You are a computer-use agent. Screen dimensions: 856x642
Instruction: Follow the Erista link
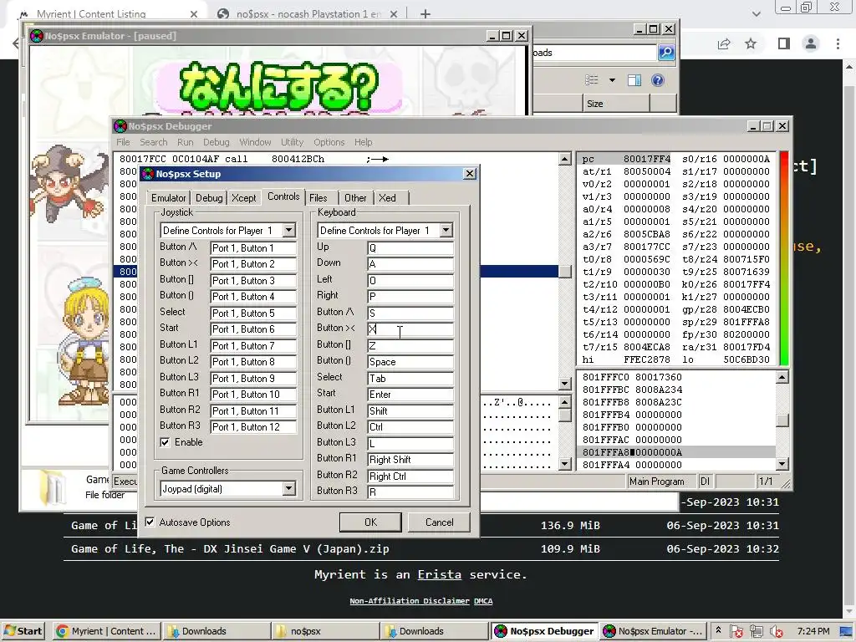(440, 574)
